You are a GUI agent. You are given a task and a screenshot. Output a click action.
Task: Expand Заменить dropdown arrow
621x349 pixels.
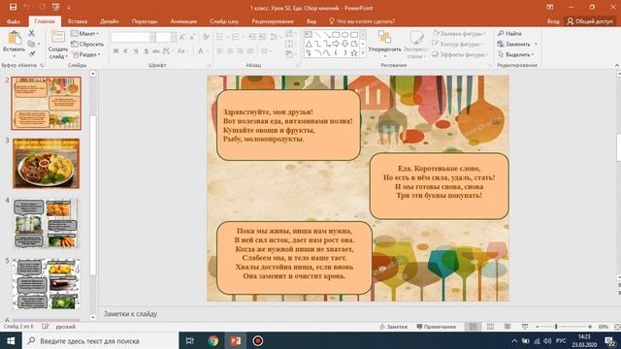(536, 44)
